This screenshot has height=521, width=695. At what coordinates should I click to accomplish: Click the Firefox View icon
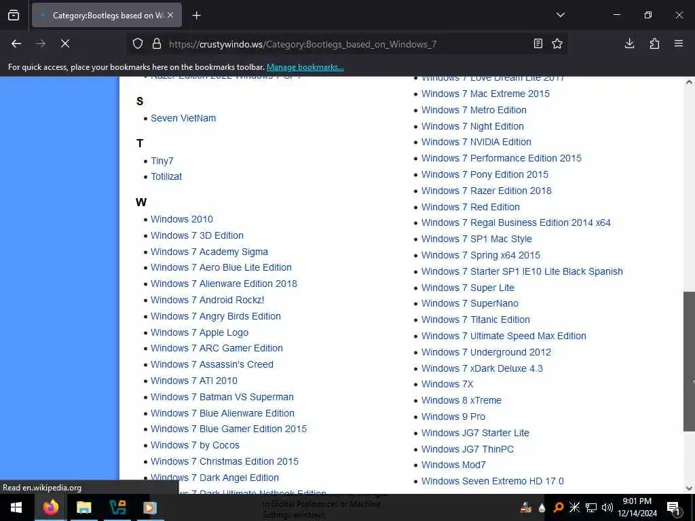[14, 15]
